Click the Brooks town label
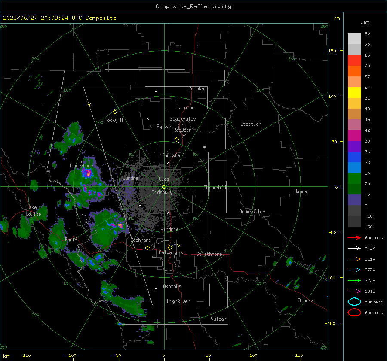The image size is (387, 361). (x=306, y=300)
